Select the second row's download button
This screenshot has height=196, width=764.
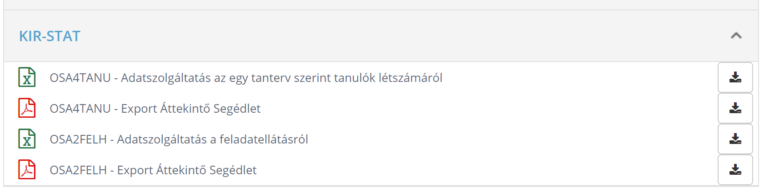(735, 108)
